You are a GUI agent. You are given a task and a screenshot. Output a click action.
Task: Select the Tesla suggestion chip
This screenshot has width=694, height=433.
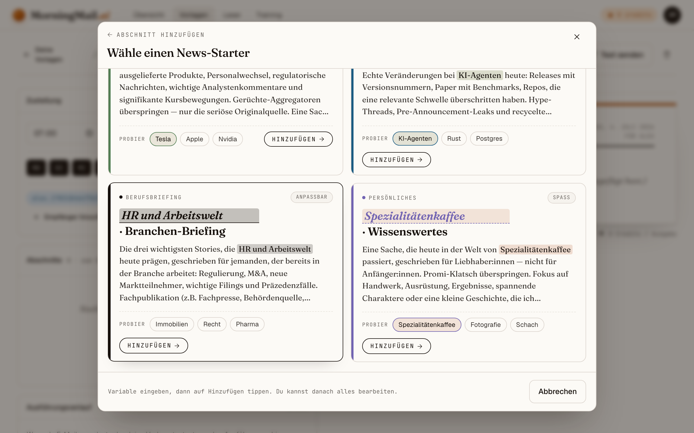click(163, 139)
